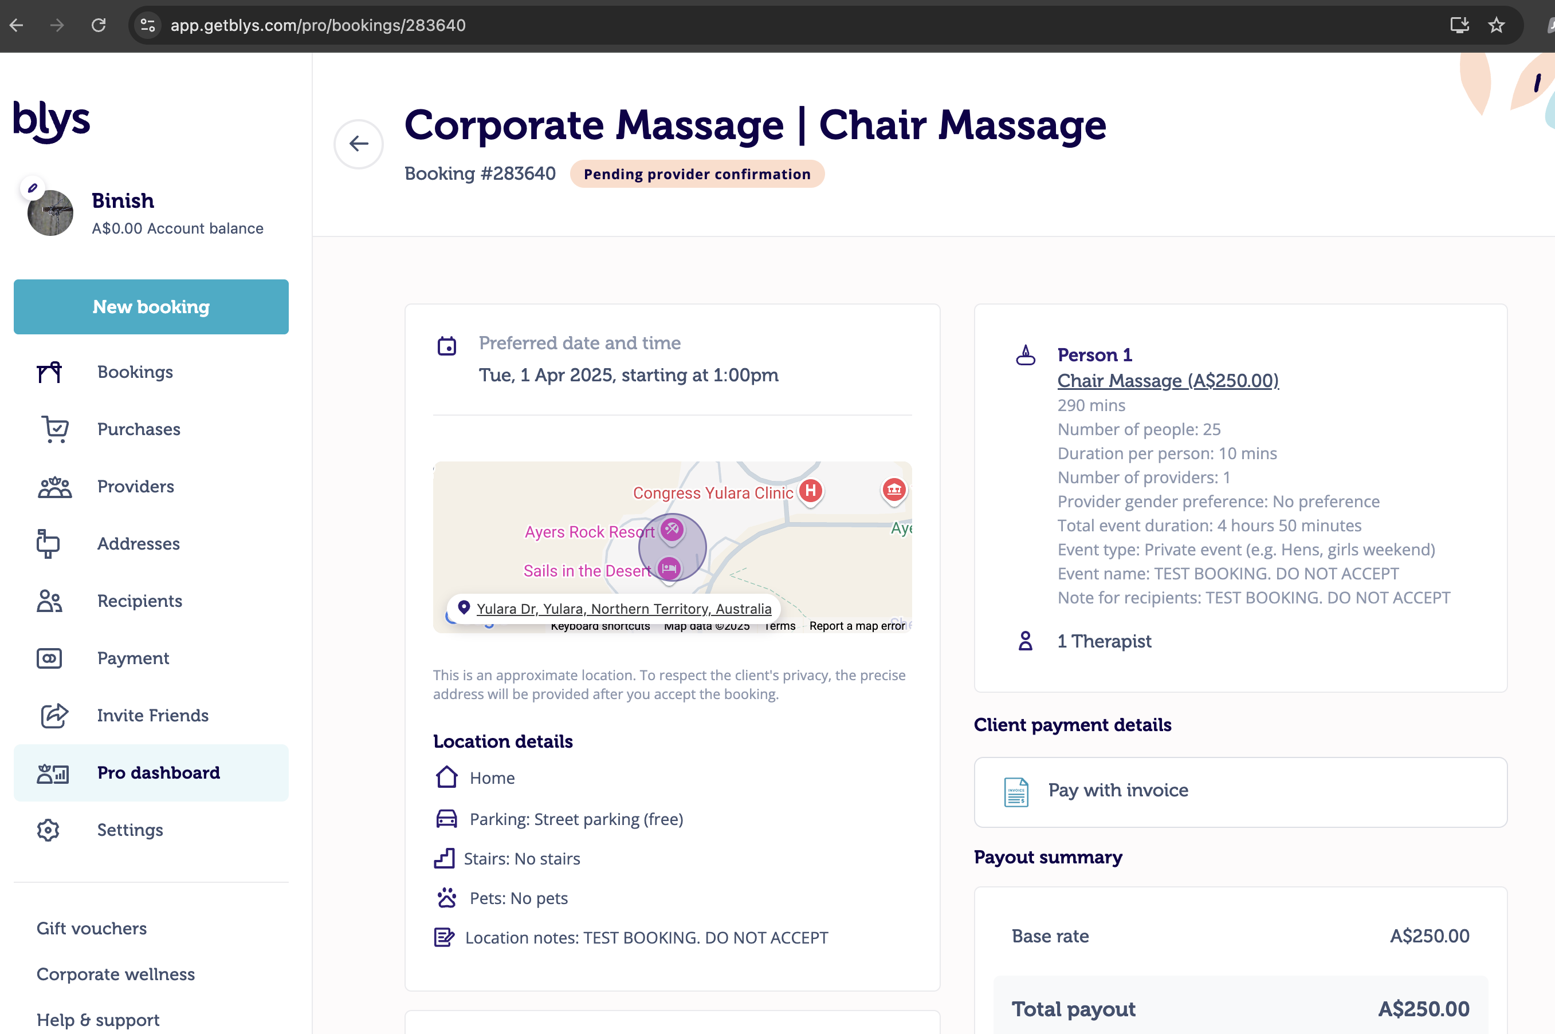Click the Payment card icon

(x=49, y=658)
